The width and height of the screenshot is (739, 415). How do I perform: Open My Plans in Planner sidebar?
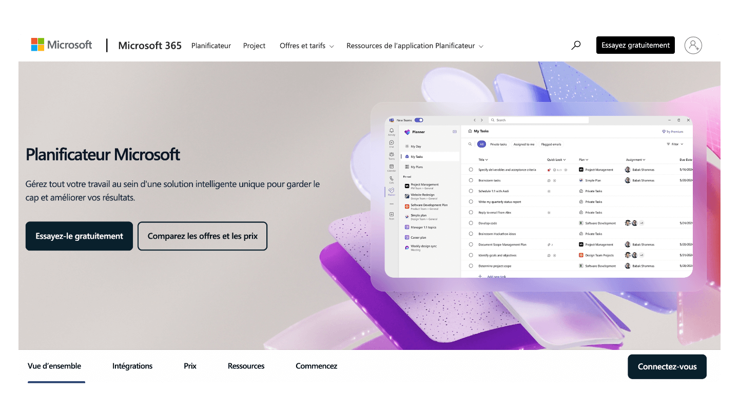430,167
